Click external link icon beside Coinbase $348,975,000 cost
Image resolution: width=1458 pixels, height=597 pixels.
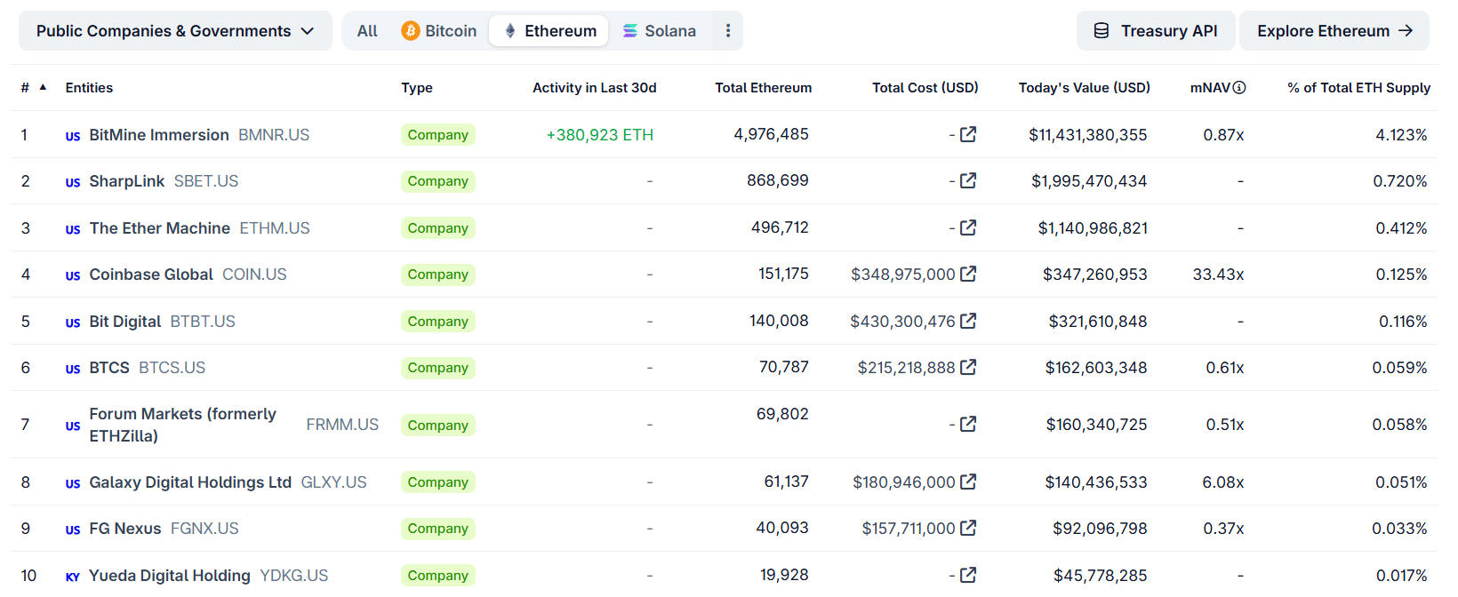click(968, 274)
